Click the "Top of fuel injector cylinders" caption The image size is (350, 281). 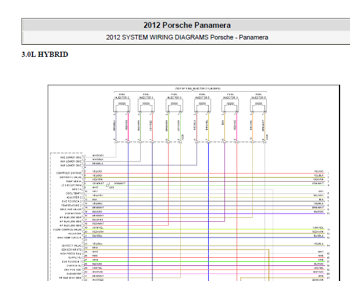click(x=198, y=88)
